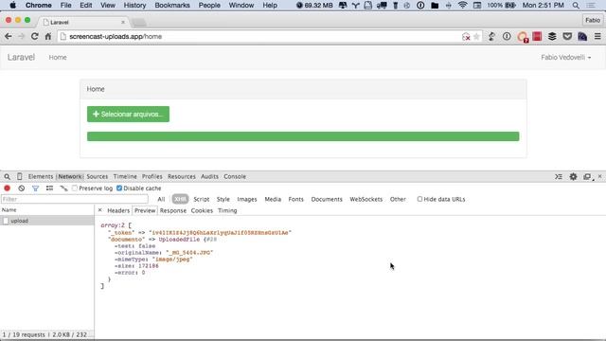
Task: Check Hide data URLs
Action: coord(419,199)
